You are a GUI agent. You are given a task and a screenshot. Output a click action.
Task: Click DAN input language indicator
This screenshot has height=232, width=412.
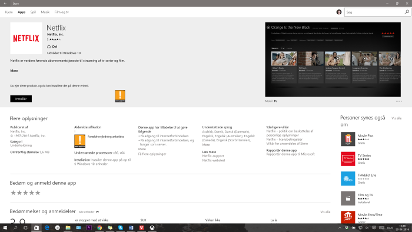390,228
